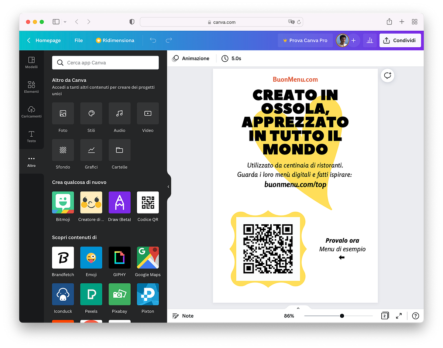The image size is (443, 348).
Task: Open the user profile avatar
Action: pyautogui.click(x=342, y=40)
